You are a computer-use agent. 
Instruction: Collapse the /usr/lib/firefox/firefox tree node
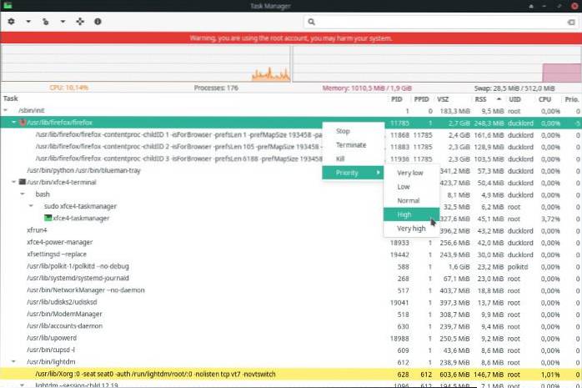[13, 122]
